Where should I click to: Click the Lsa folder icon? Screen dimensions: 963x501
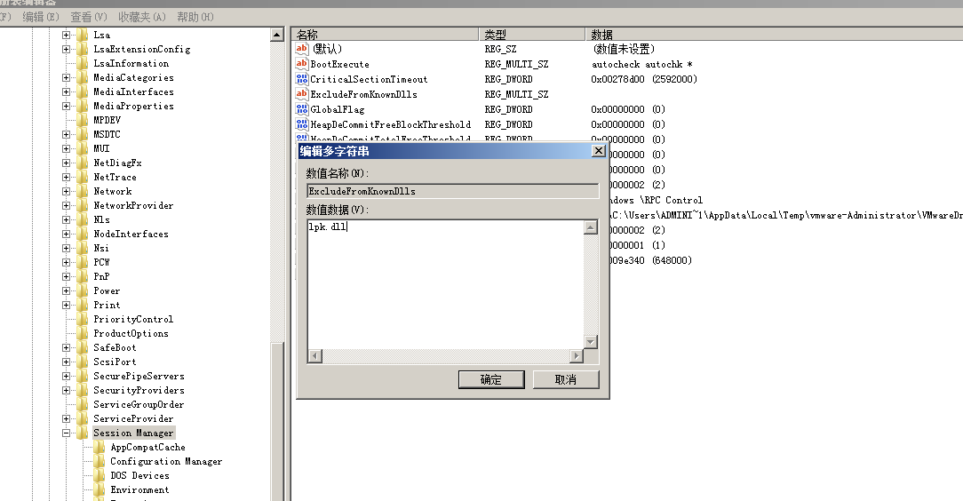point(83,35)
